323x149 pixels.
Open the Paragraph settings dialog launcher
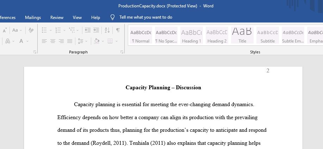coord(122,52)
